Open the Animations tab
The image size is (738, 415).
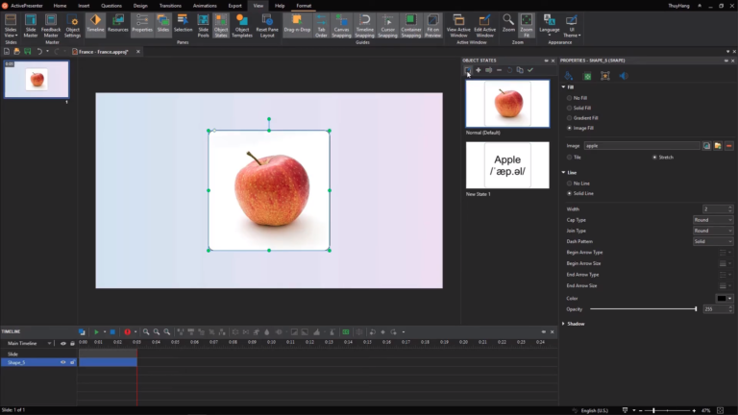click(x=205, y=6)
